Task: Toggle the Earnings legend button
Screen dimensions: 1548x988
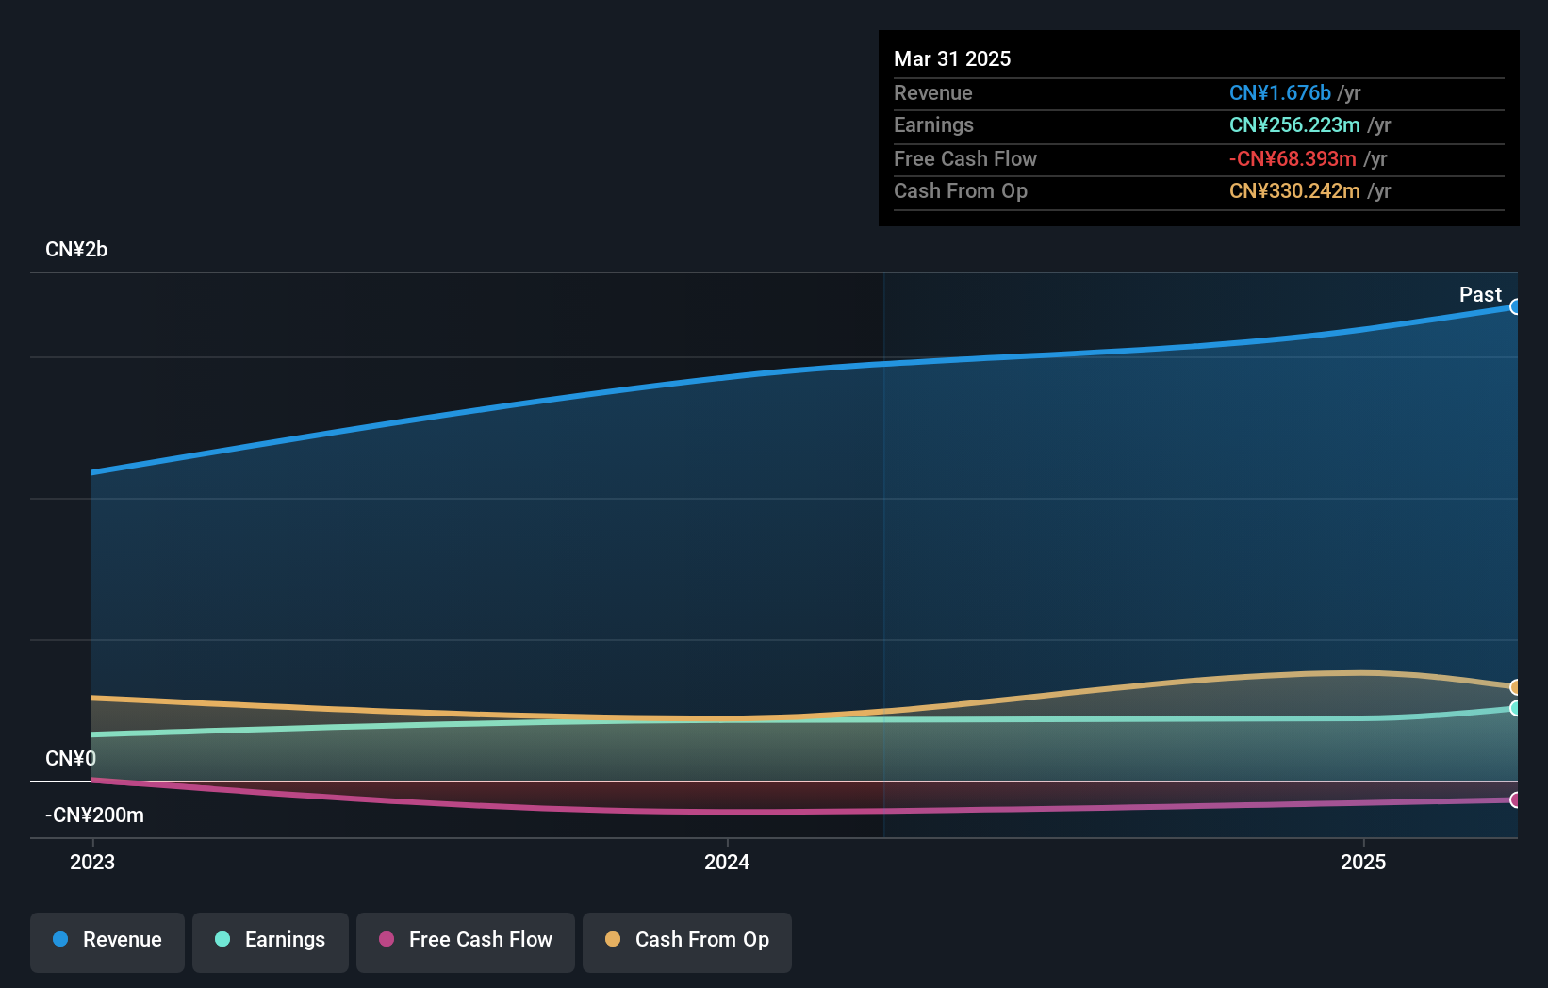Action: click(x=271, y=942)
